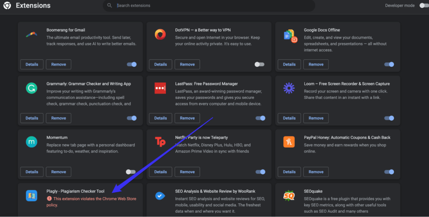The image size is (429, 217).
Task: Click the Plagly policy violation warning icon
Action: coord(49,199)
